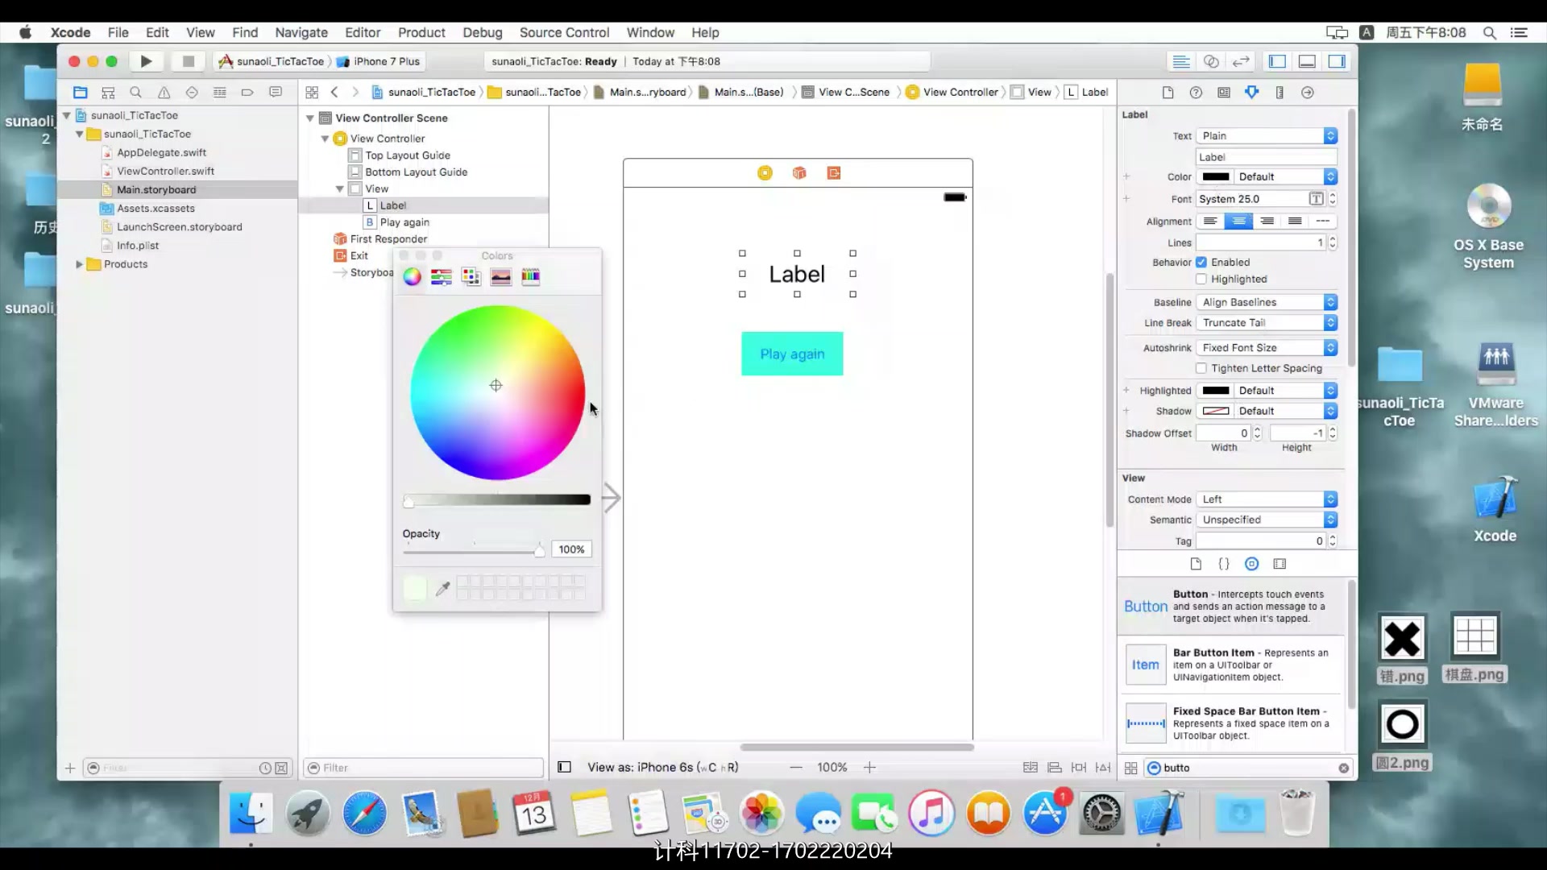
Task: Open the Color Default dropdown
Action: coord(1286,177)
